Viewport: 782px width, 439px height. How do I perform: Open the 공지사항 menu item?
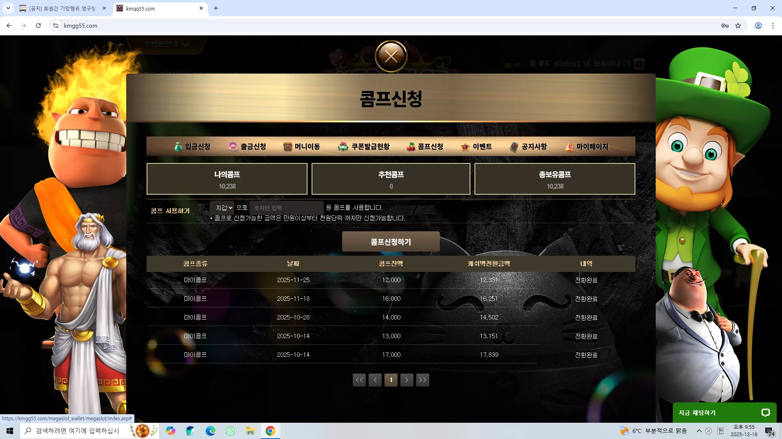click(528, 147)
